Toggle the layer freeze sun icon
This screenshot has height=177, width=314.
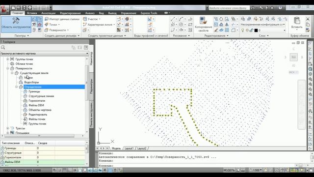tap(247, 30)
